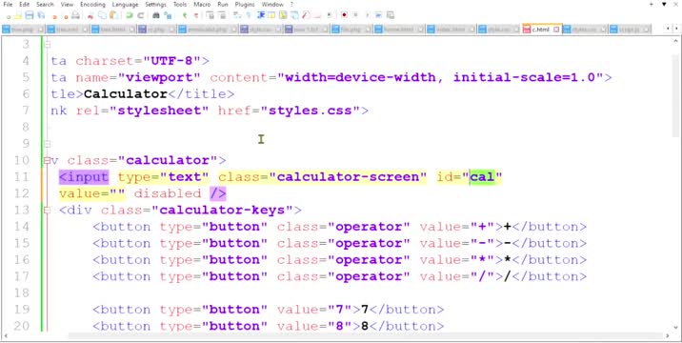Collapse the calculator-keys div on line 13
Screen dimensions: 682x343
47,211
